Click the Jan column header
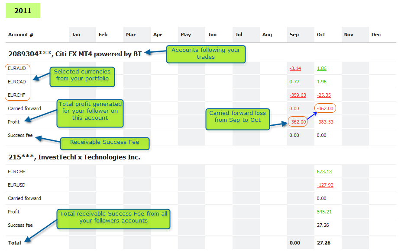401x251 pixels. [76, 35]
